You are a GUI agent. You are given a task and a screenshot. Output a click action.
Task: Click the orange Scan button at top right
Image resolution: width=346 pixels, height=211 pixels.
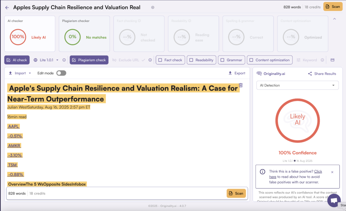[x=332, y=6]
